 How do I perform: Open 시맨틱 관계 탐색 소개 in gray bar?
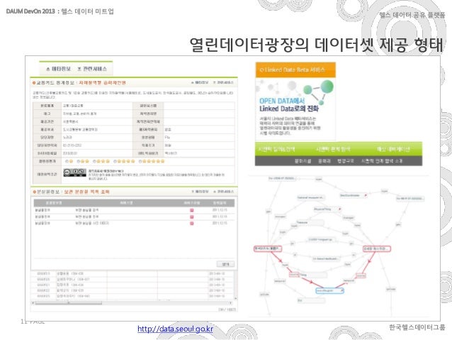click(x=382, y=161)
